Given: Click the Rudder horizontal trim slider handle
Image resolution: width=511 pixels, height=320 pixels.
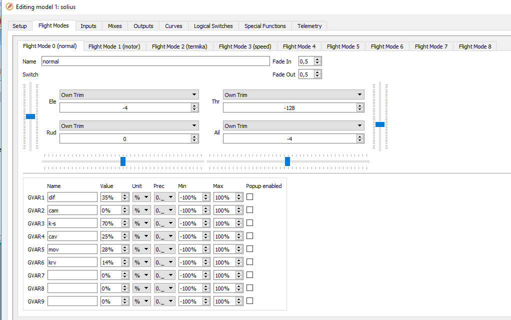Looking at the screenshot, I should tap(123, 161).
